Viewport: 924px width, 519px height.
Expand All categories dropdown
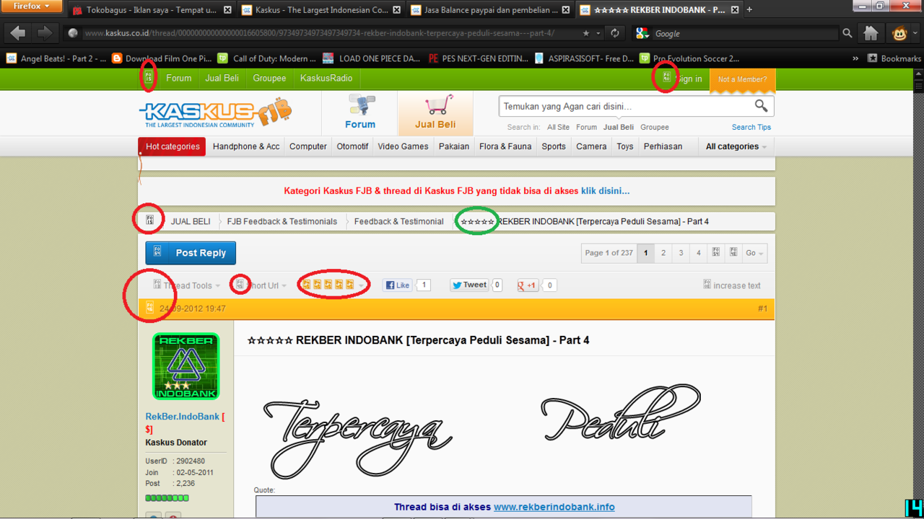[736, 146]
